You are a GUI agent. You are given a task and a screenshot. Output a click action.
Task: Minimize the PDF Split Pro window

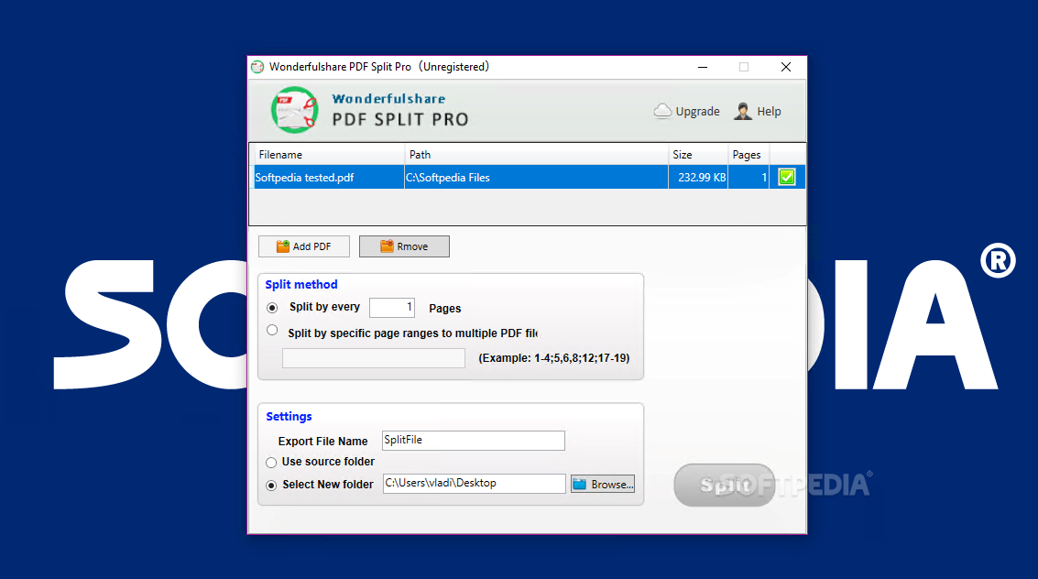tap(703, 67)
